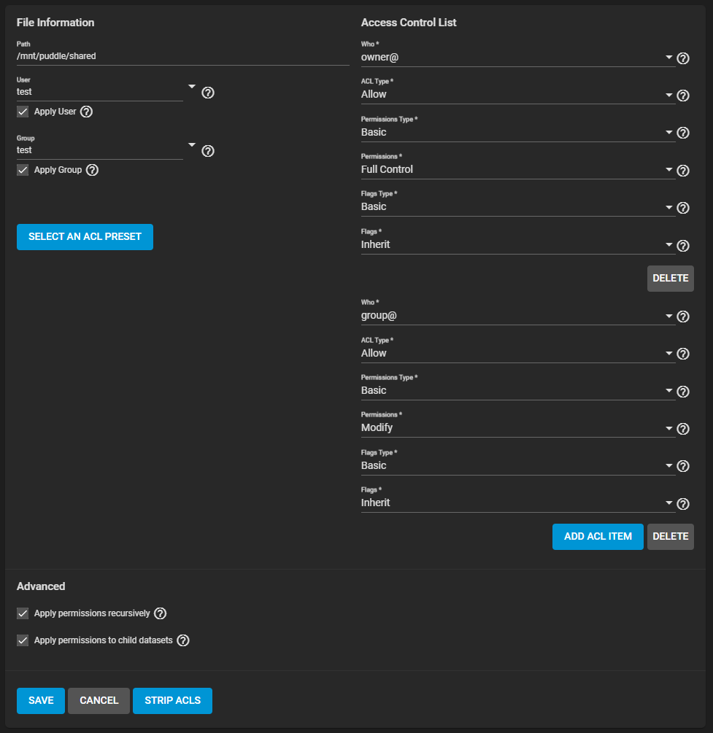Strip ACLs from the dataset
This screenshot has width=713, height=733.
tap(172, 701)
